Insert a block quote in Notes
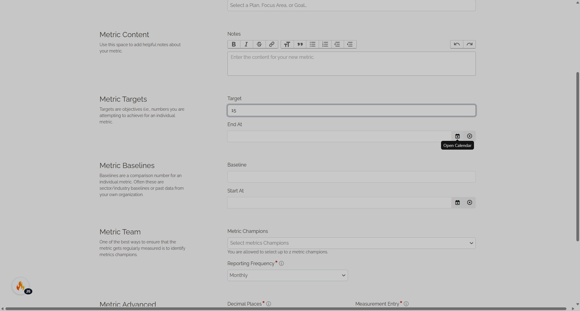 300,44
